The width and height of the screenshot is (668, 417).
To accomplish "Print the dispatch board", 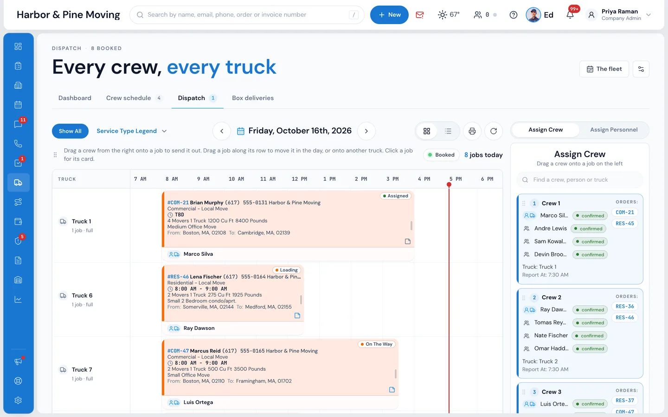I will [x=472, y=131].
